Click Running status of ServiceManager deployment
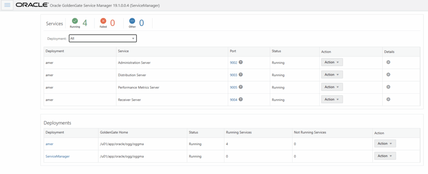428x174 pixels. [195, 156]
